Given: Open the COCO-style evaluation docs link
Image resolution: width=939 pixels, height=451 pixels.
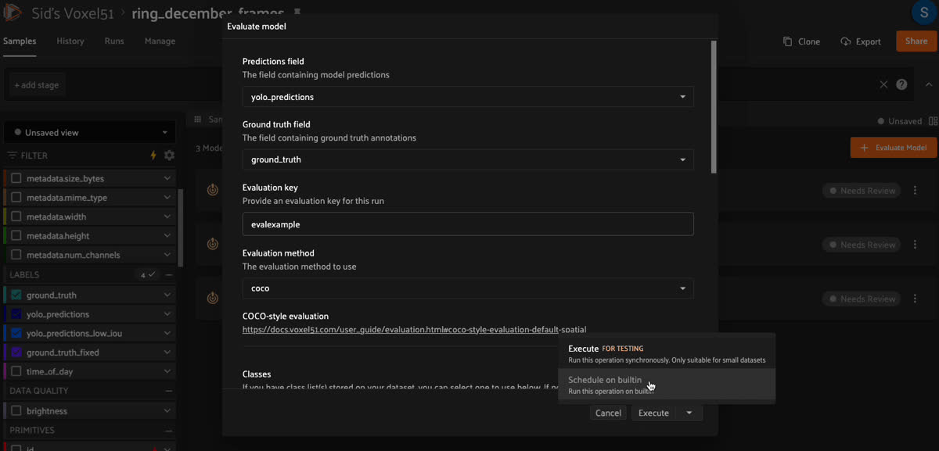Looking at the screenshot, I should [x=414, y=330].
